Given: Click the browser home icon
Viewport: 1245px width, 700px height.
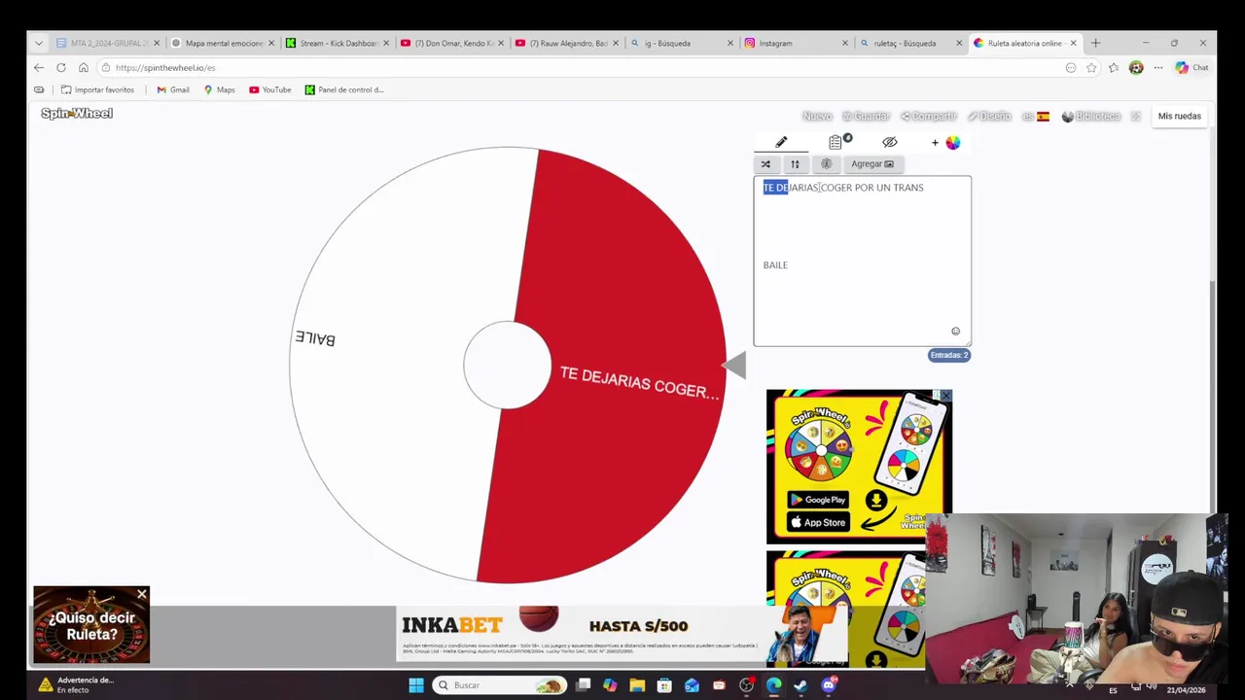Looking at the screenshot, I should [x=84, y=67].
